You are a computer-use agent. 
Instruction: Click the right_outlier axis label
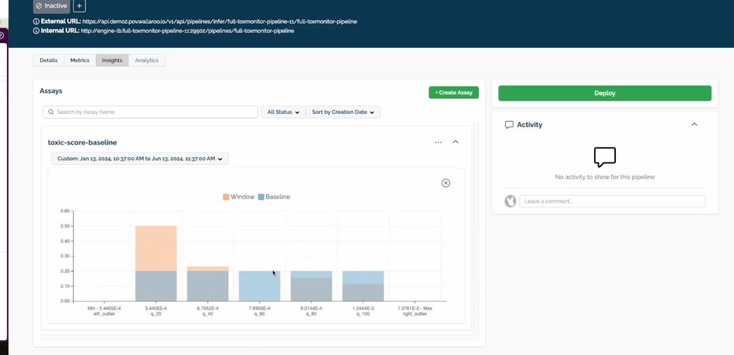pyautogui.click(x=415, y=314)
